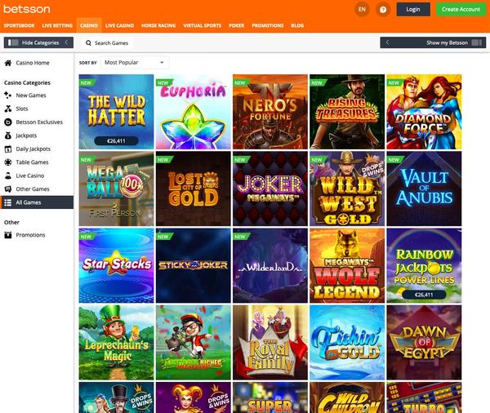Open Lost City of Gold tile
Image resolution: width=490 pixels, height=413 pixels.
coord(194,189)
